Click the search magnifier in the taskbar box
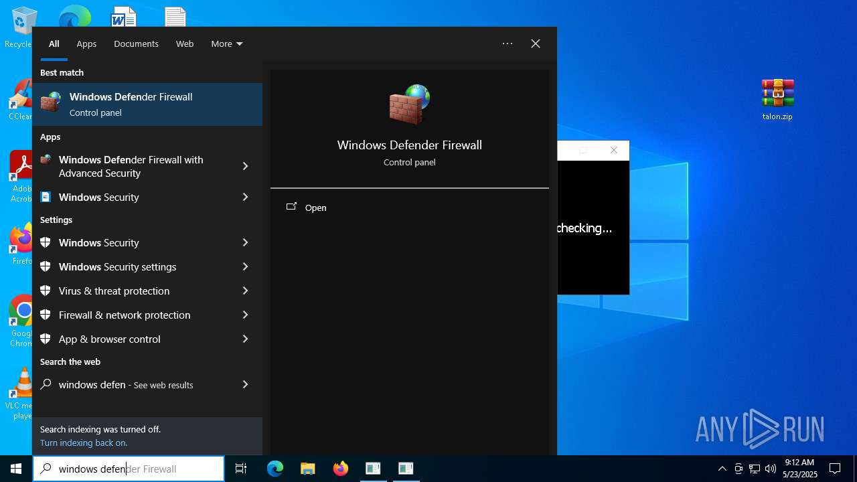This screenshot has width=857, height=482. pyautogui.click(x=46, y=469)
